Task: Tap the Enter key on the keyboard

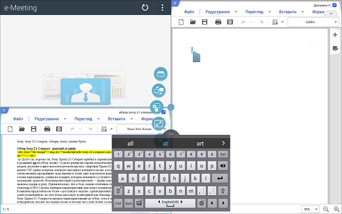Action: point(220,178)
